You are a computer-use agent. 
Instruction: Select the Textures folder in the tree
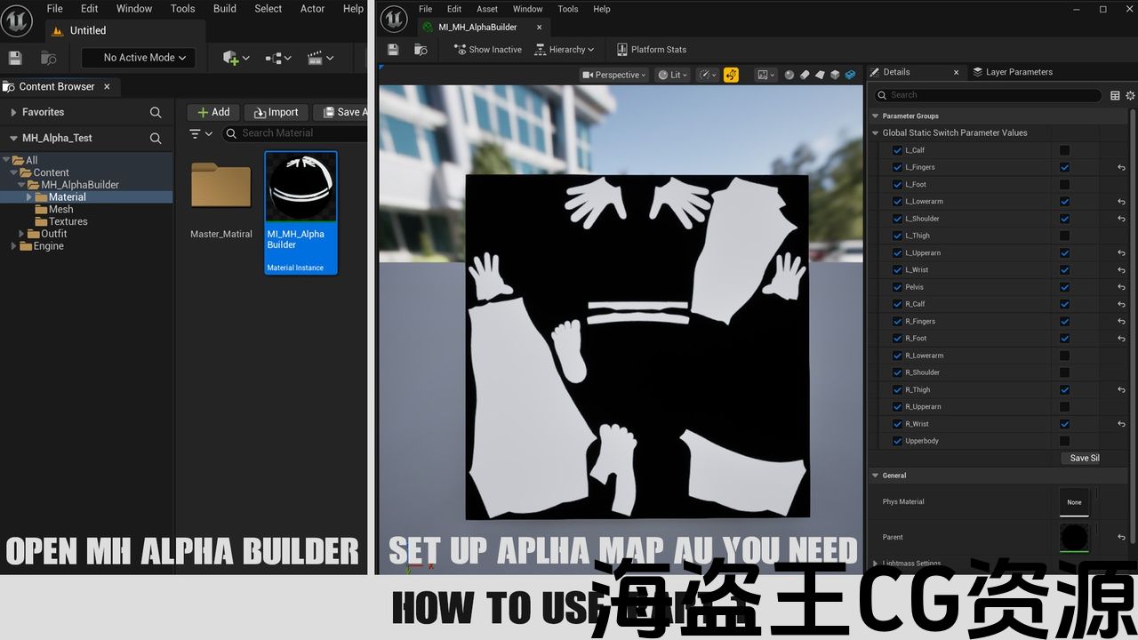[x=68, y=221]
